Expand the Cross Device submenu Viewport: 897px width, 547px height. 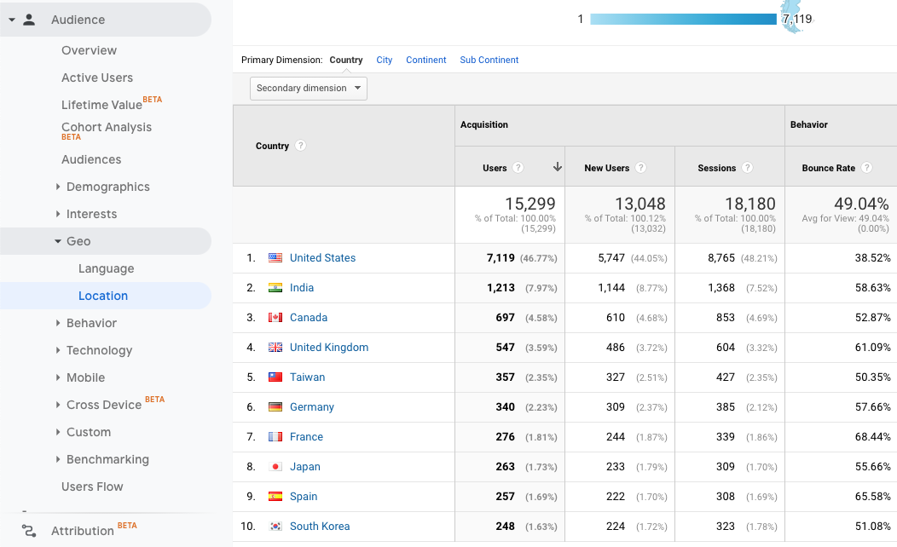pyautogui.click(x=58, y=405)
